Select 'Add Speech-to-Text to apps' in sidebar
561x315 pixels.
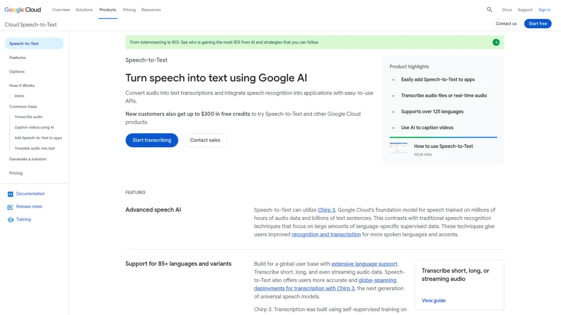(x=38, y=138)
